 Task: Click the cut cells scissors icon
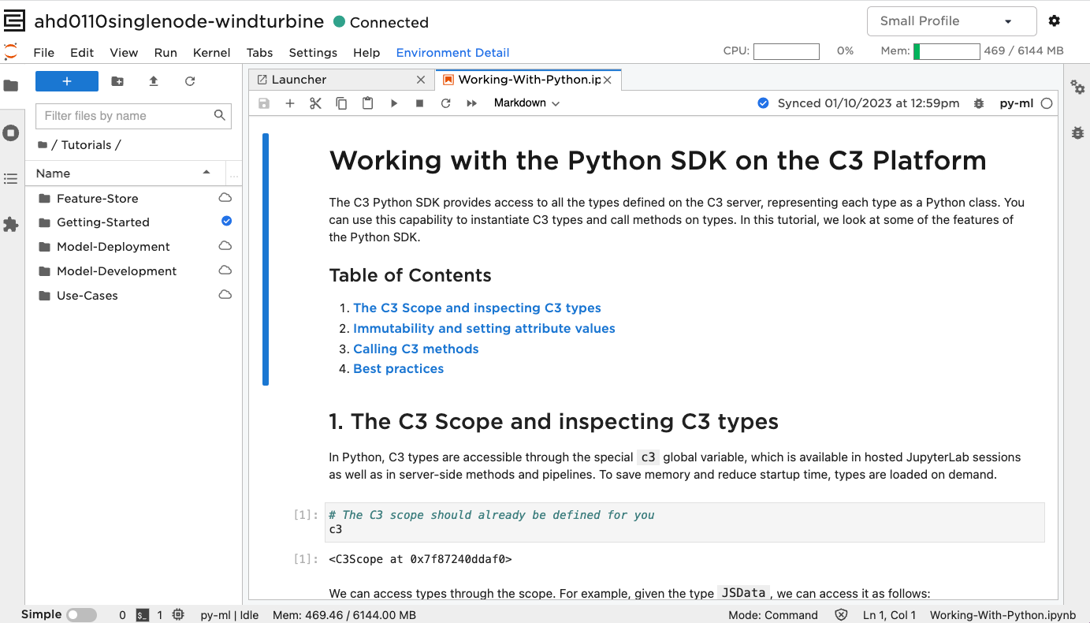click(315, 103)
